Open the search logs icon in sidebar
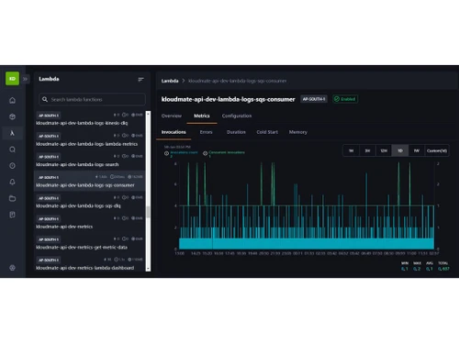This screenshot has width=459, height=344. click(x=12, y=150)
